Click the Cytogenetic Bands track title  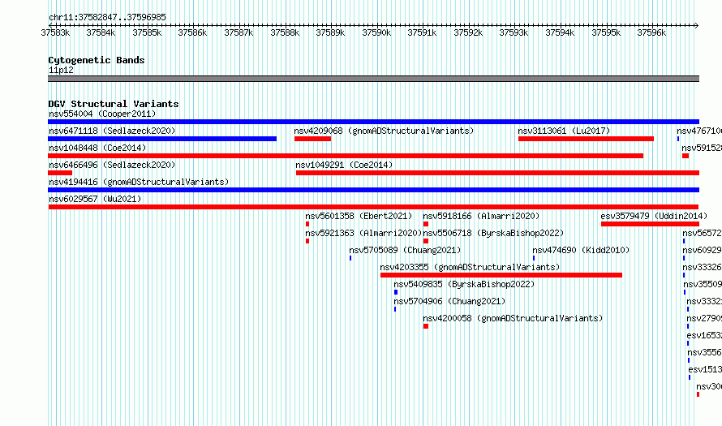[97, 60]
